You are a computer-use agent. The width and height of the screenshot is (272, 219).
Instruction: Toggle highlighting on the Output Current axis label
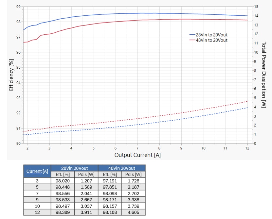click(137, 155)
